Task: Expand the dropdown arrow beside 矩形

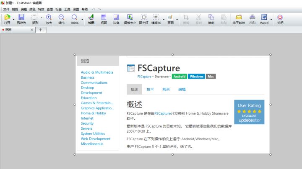Action: coord(41,17)
